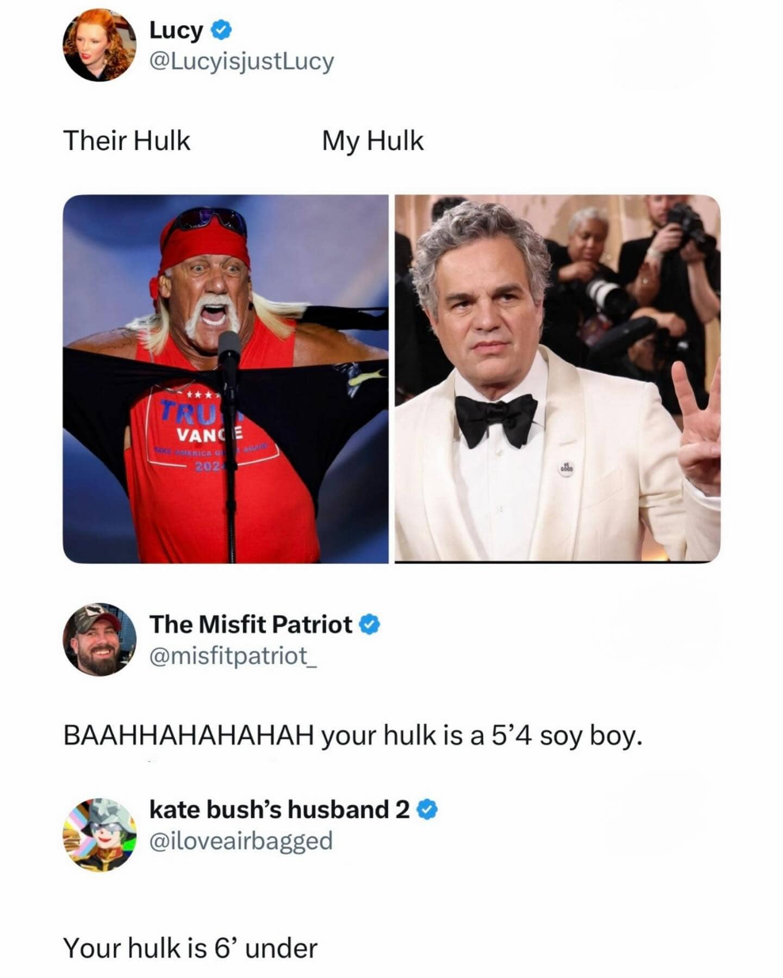Go to the @iloveairbagged handle
The image size is (783, 978).
[241, 841]
